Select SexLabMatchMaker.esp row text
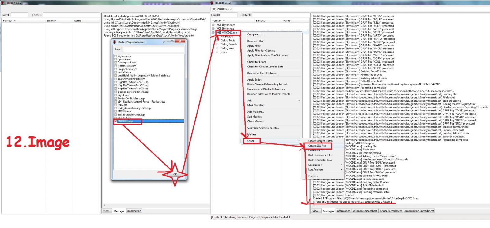This screenshot has width=490, height=228. [131, 115]
